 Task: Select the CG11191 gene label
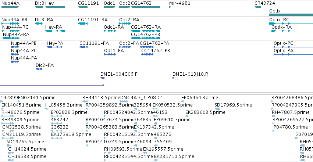(88, 3)
